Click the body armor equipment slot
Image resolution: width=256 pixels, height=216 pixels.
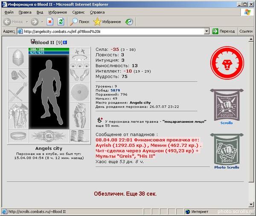tap(18, 116)
